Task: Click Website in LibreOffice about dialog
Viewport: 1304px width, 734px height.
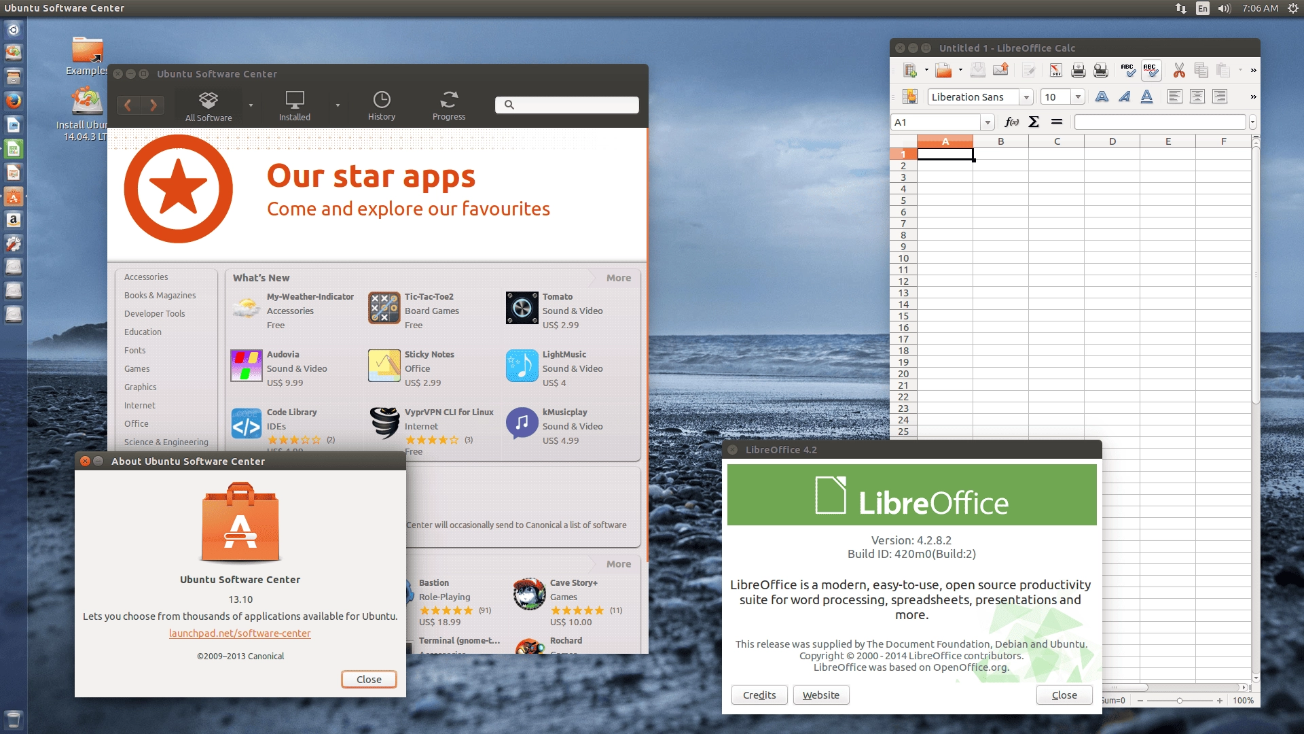Action: [x=821, y=695]
